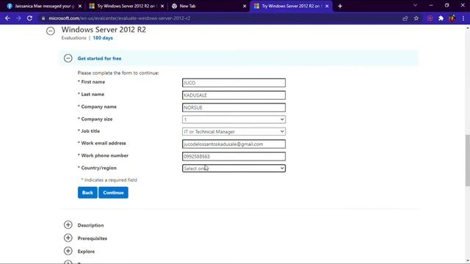Select the active Try Windows Server 2012 tab
The image size is (470, 264).
click(x=291, y=6)
